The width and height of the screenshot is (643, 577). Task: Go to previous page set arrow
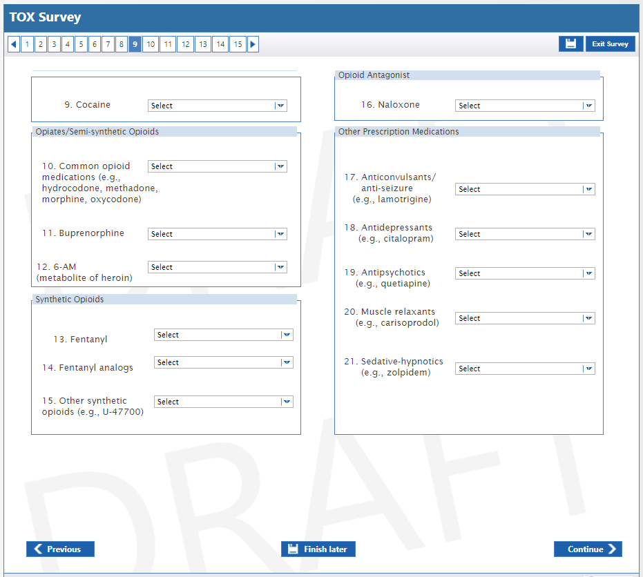click(x=14, y=44)
